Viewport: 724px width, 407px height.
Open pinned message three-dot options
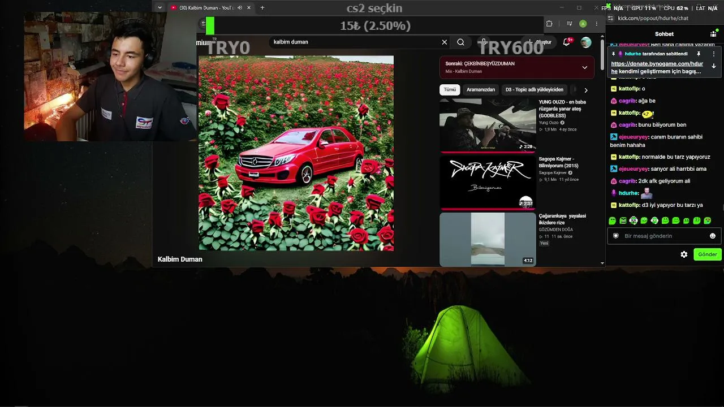(x=714, y=54)
